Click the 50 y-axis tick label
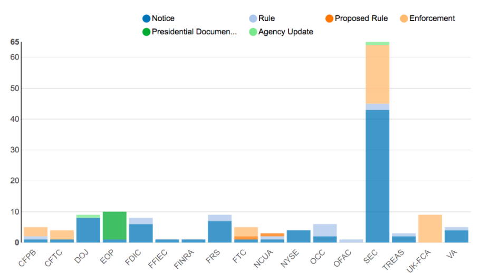The image size is (480, 273). (x=15, y=89)
